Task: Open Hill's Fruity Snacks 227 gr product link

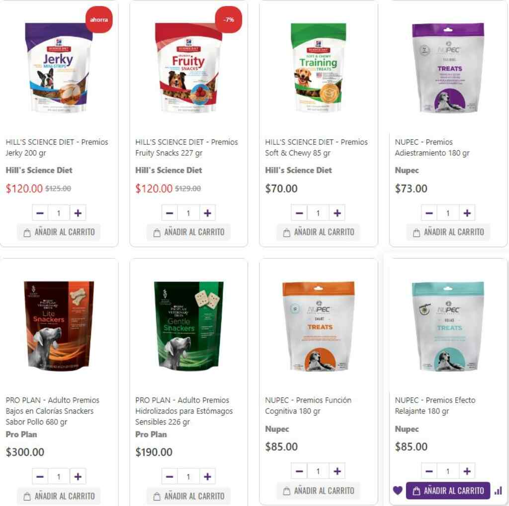Action: pyautogui.click(x=186, y=147)
